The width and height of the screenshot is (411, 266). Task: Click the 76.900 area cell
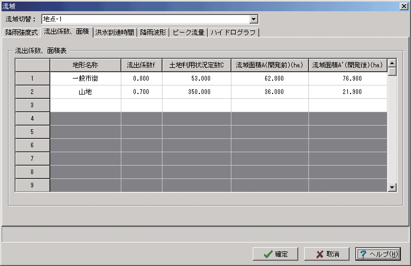point(348,79)
